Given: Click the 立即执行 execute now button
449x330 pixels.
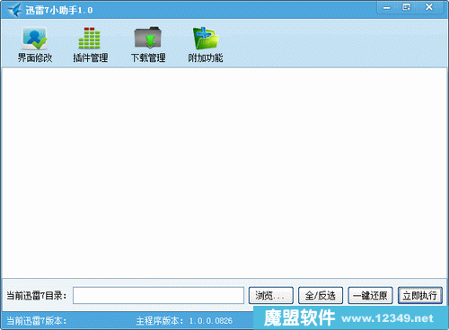Looking at the screenshot, I should point(420,295).
